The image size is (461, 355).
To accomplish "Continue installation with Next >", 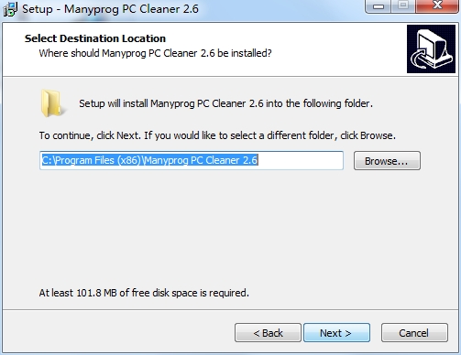I will [x=336, y=333].
